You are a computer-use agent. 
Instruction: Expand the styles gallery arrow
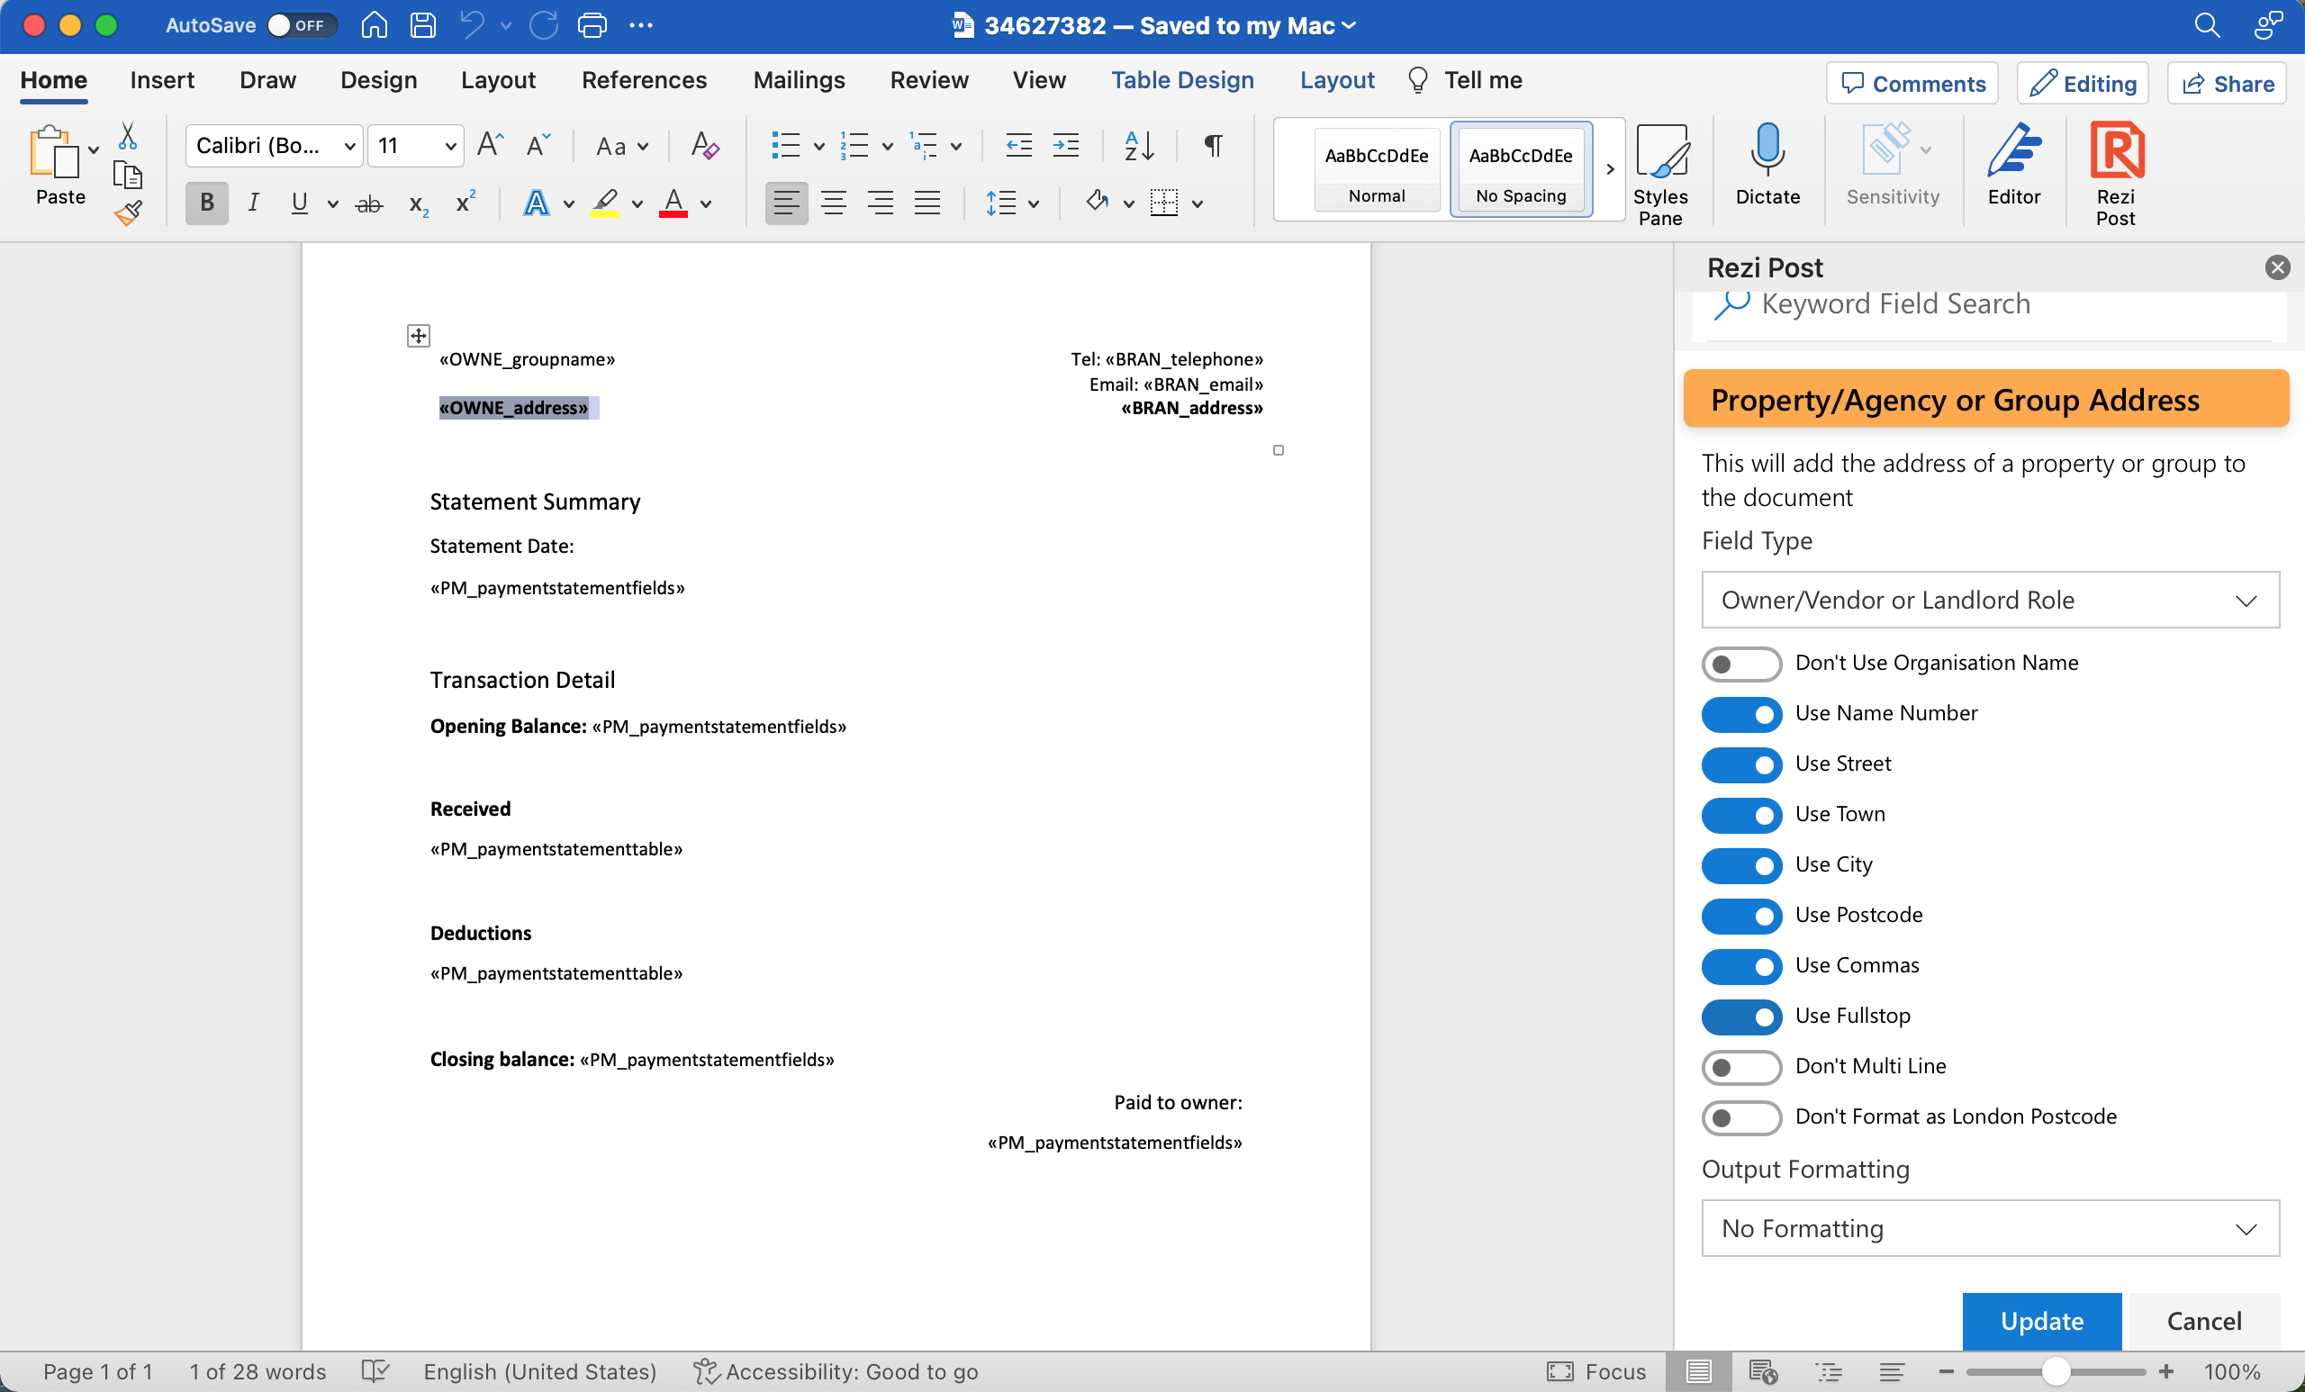click(1609, 169)
